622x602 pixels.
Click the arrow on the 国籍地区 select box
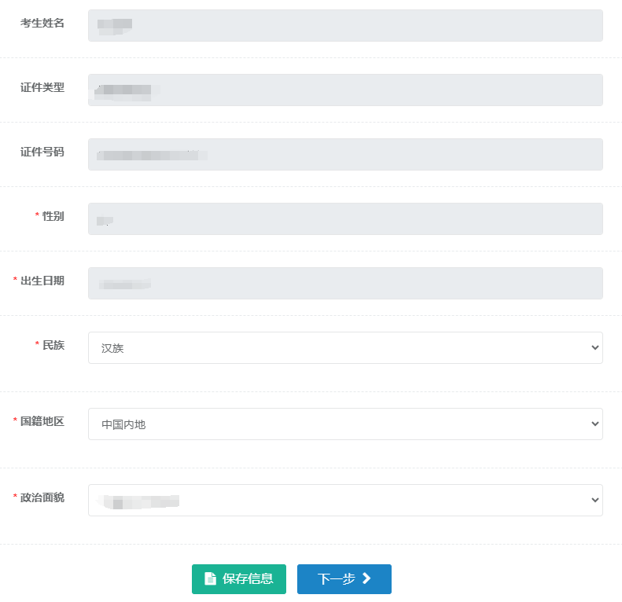[x=594, y=424]
